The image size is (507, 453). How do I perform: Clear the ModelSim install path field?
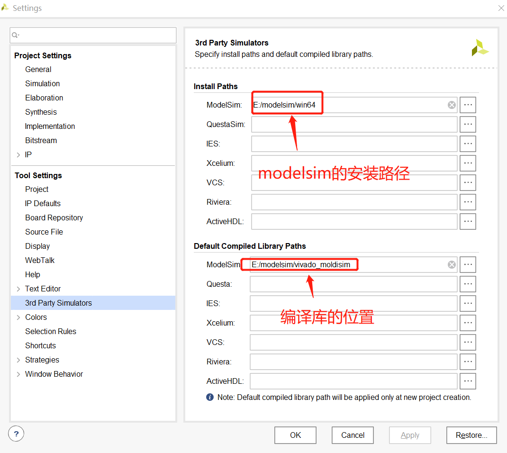(452, 105)
